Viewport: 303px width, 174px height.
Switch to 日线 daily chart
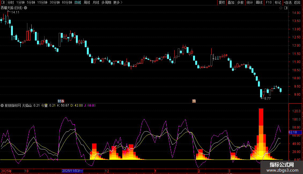[78, 2]
